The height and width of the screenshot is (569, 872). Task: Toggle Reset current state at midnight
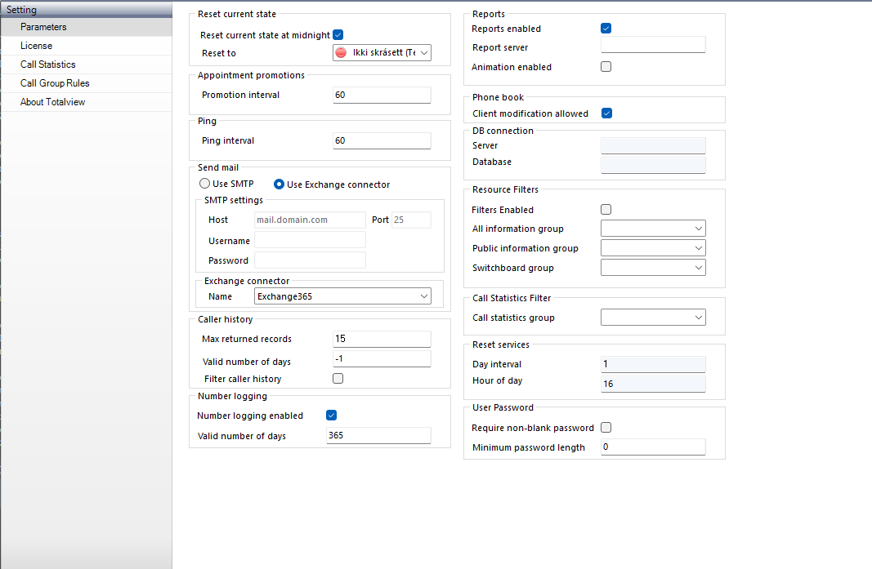(338, 34)
